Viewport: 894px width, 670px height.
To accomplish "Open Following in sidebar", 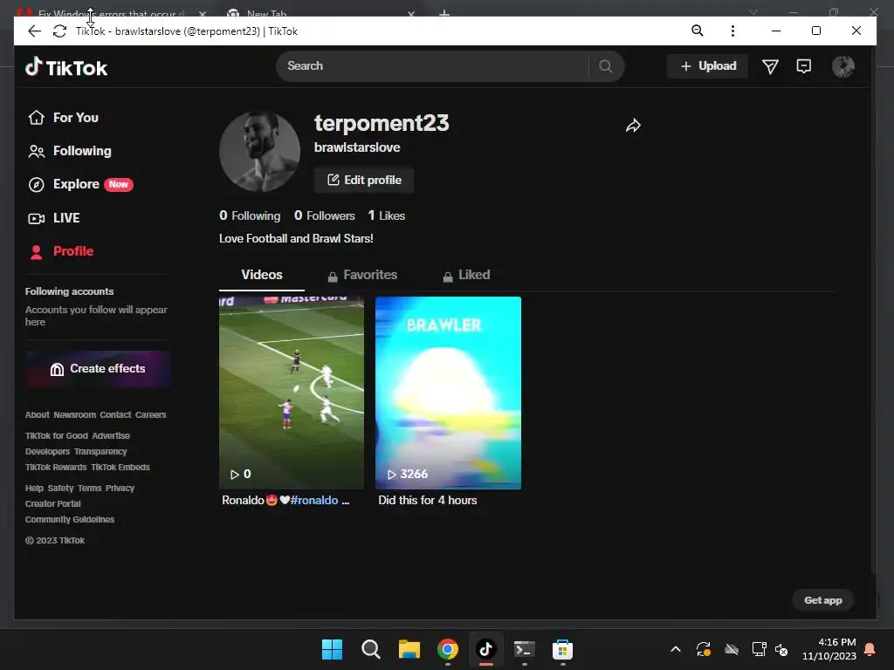I will 70,151.
